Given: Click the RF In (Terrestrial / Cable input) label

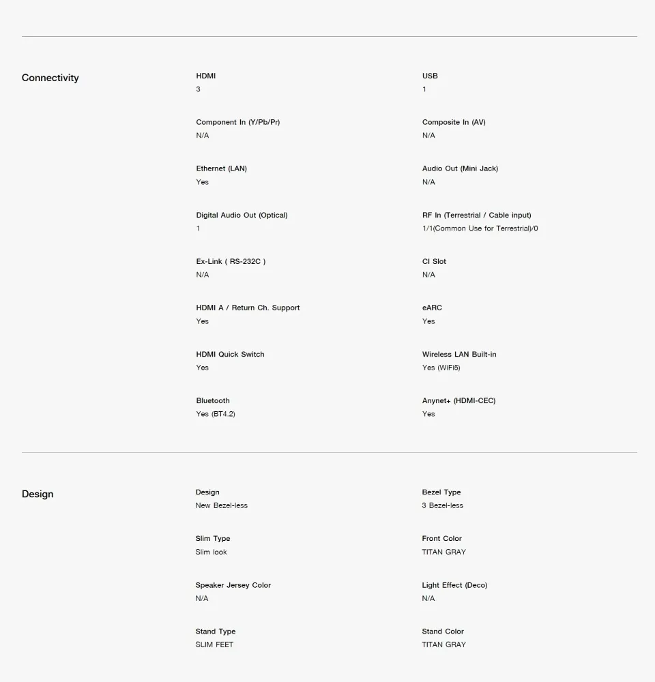Looking at the screenshot, I should coord(476,215).
